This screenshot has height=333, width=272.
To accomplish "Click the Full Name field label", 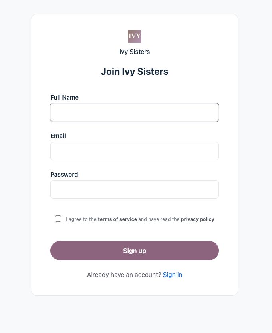I will click(64, 98).
